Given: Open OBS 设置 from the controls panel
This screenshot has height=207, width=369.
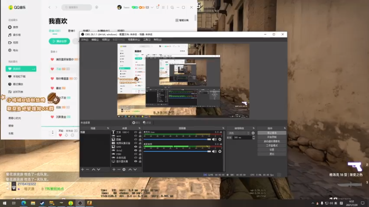Looking at the screenshot, I should 272,150.
